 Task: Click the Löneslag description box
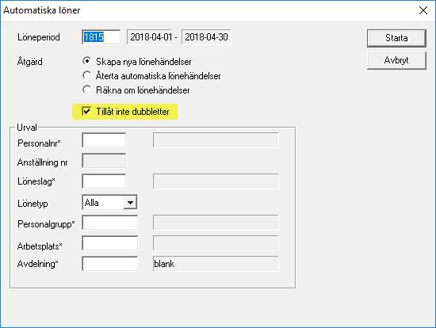(216, 181)
